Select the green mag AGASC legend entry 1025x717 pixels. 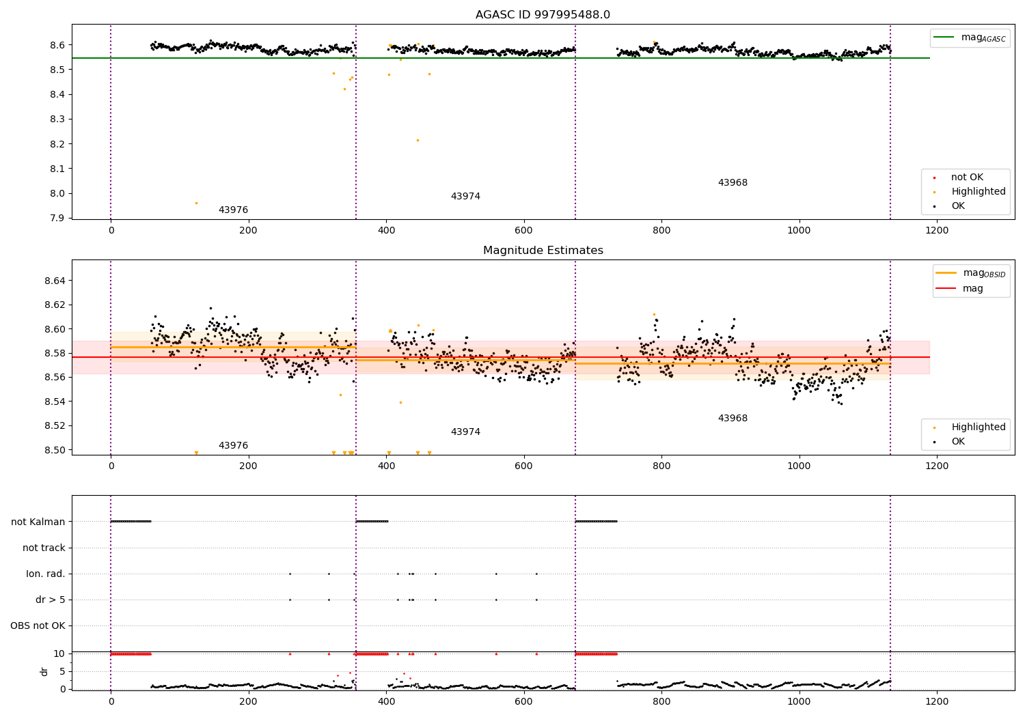pos(970,38)
